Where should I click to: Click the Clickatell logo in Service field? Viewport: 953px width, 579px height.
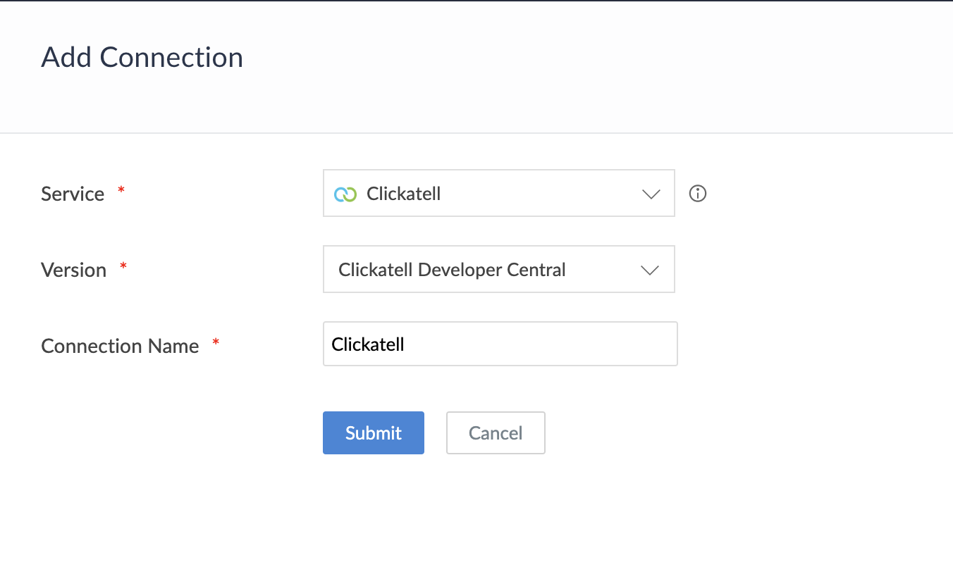(x=345, y=194)
